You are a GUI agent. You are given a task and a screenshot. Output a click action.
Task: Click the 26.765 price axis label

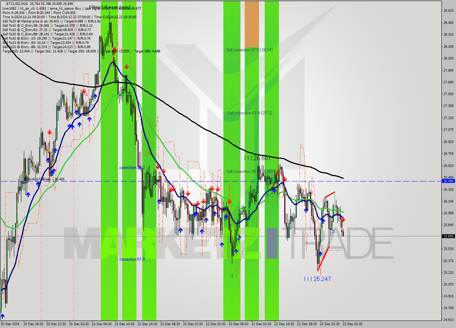point(448,154)
